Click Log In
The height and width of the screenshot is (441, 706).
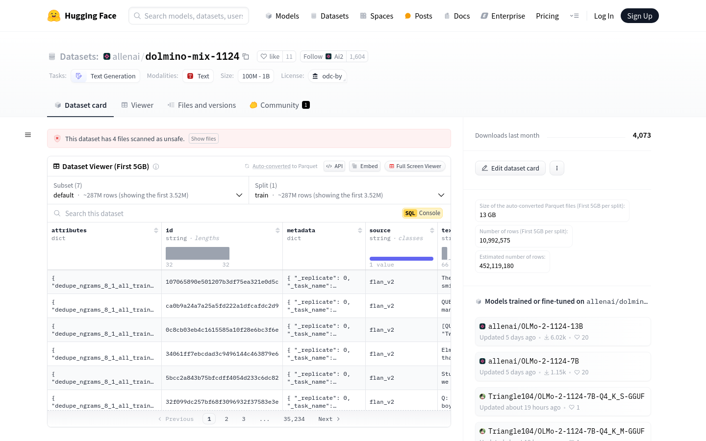pos(604,16)
